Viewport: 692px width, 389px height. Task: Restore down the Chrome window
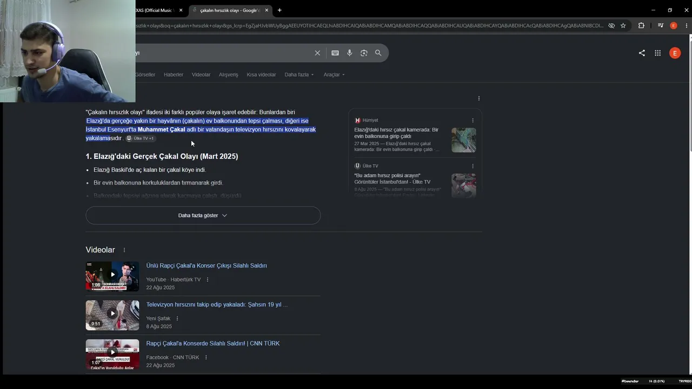pyautogui.click(x=670, y=10)
